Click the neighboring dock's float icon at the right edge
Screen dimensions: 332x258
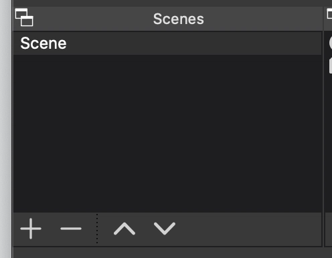[329, 14]
